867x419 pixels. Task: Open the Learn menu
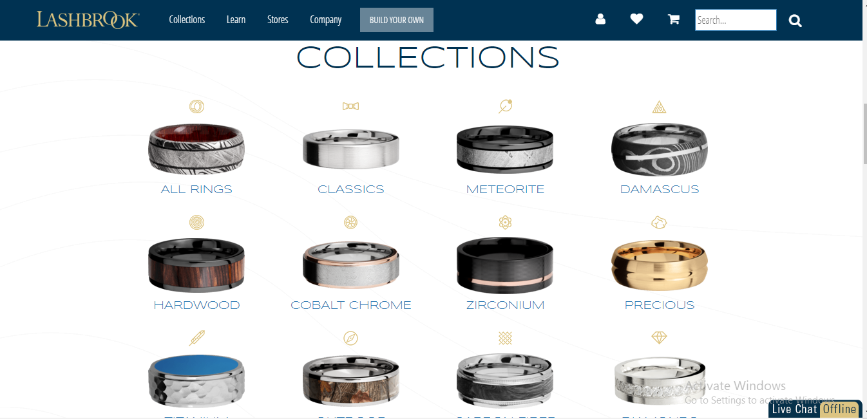[236, 19]
